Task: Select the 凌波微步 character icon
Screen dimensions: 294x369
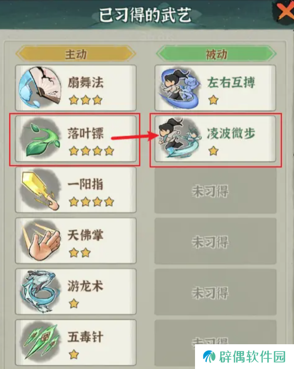Action: [x=179, y=138]
